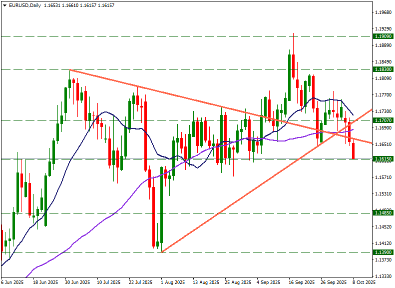Viewport: 395px width, 288px height.
Task: Click the 1.17070 price level label
Action: pos(383,120)
